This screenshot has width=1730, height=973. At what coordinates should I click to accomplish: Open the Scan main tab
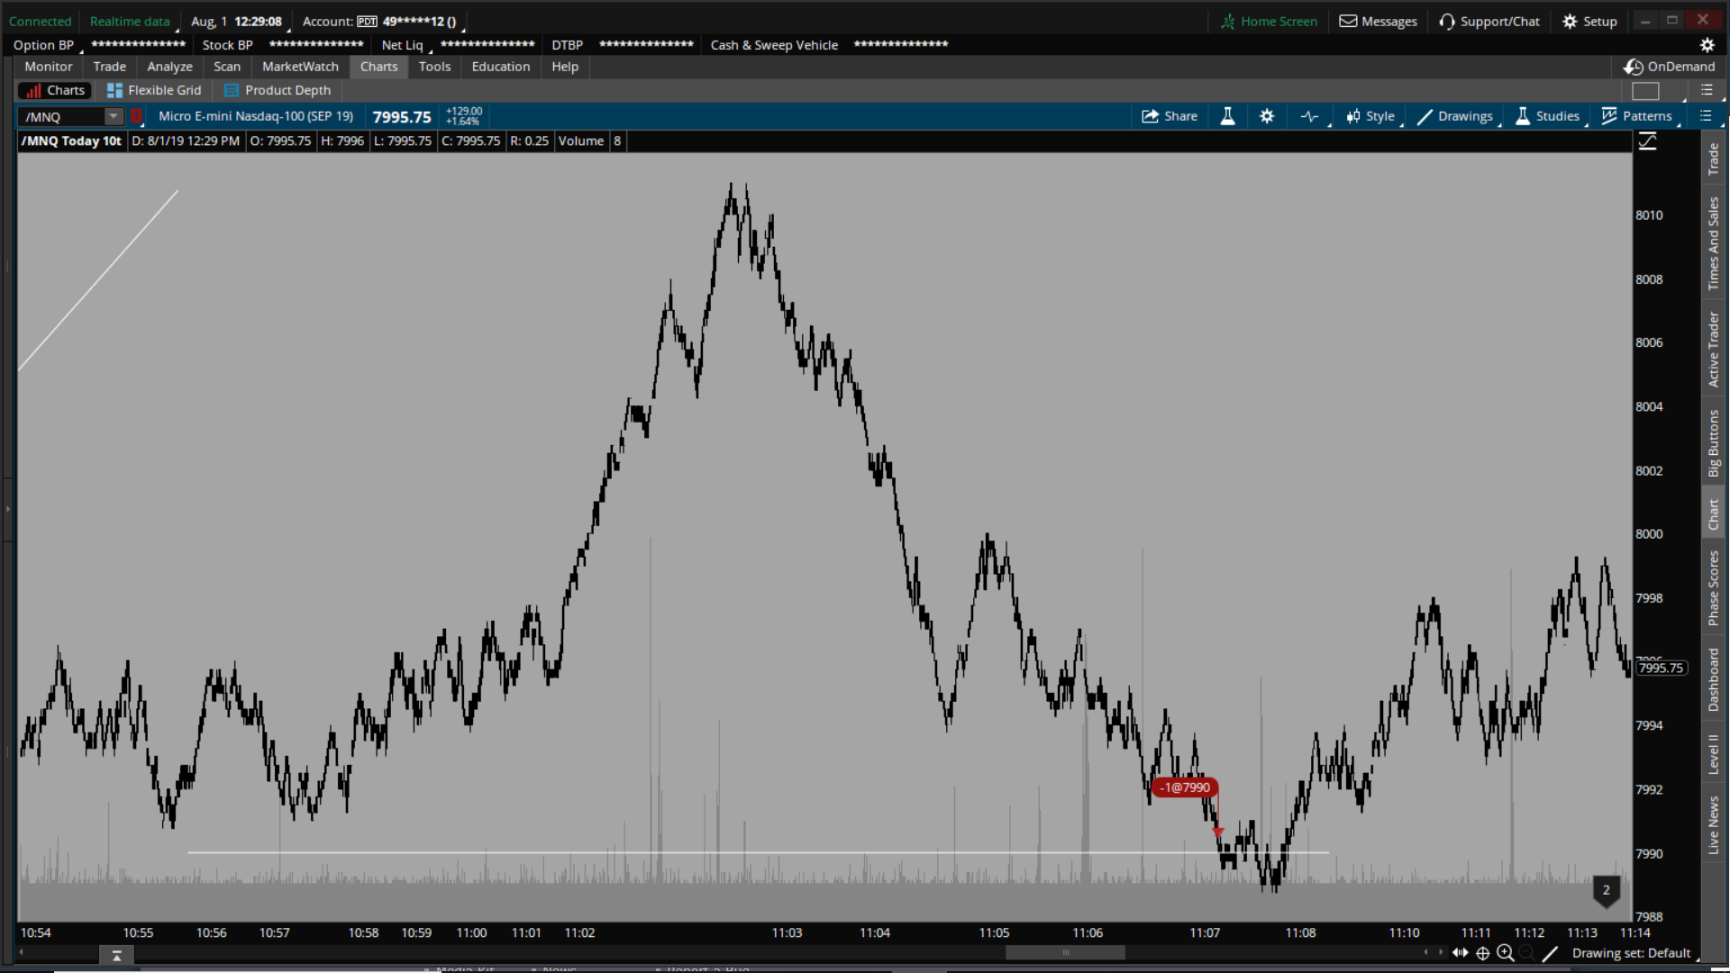227,67
